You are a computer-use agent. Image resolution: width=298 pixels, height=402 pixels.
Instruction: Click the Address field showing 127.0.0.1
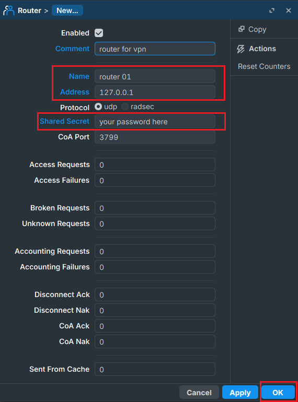155,92
